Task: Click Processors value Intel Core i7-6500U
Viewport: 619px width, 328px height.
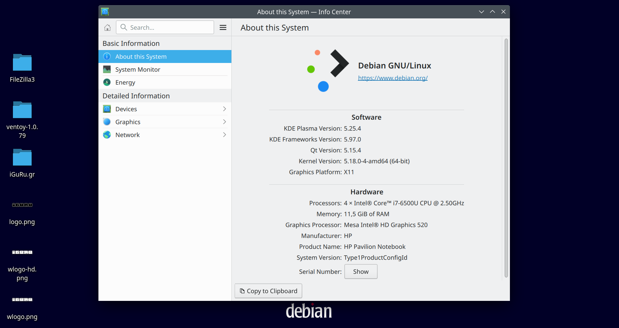Action: pos(404,203)
